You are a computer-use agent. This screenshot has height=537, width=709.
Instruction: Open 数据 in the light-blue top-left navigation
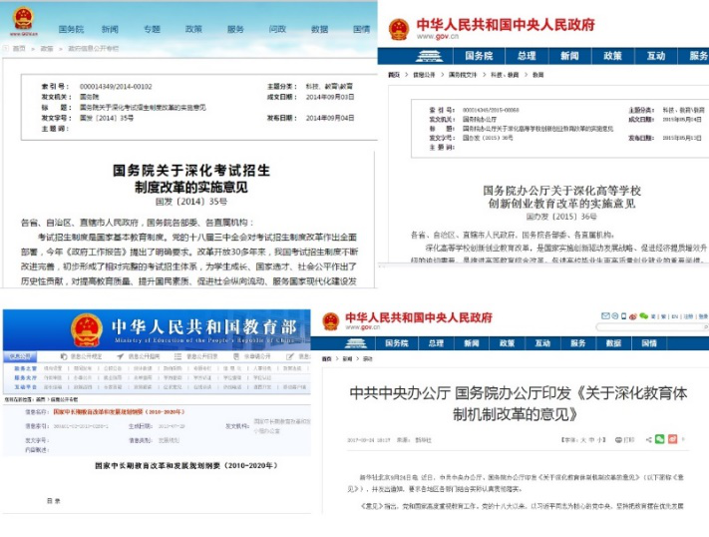(x=319, y=29)
